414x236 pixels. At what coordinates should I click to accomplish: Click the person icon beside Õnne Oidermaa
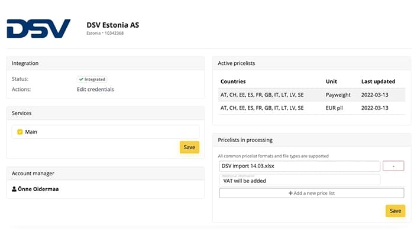(14, 189)
